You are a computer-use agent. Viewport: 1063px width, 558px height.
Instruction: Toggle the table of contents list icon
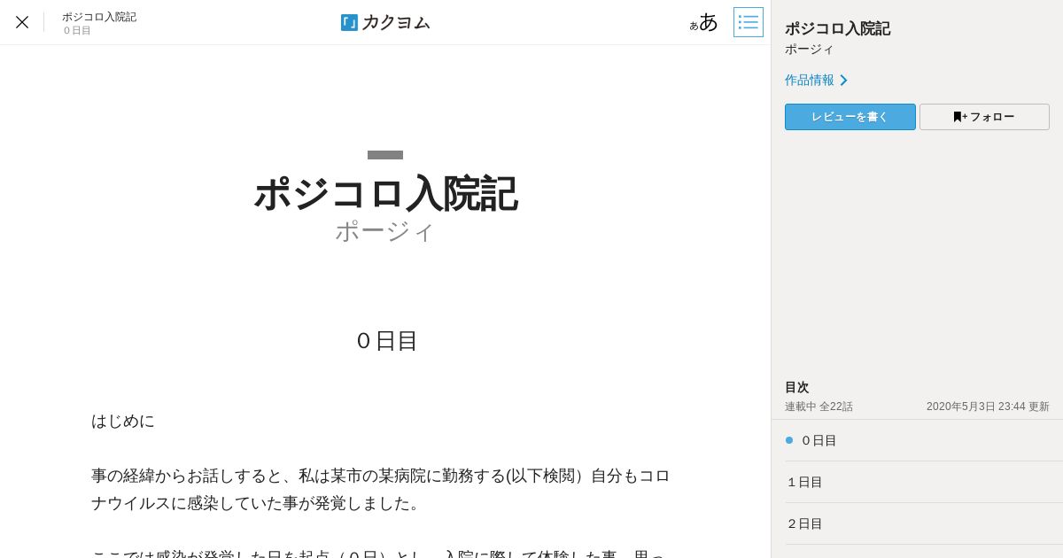[749, 22]
